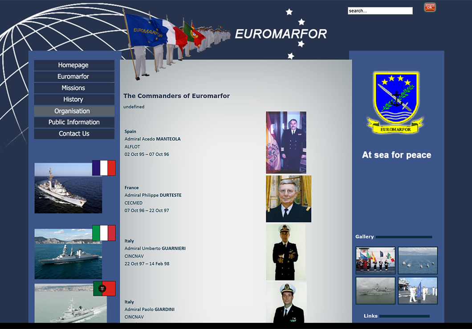
Task: Click Admiral Giardini's portrait photo
Action: (286, 302)
